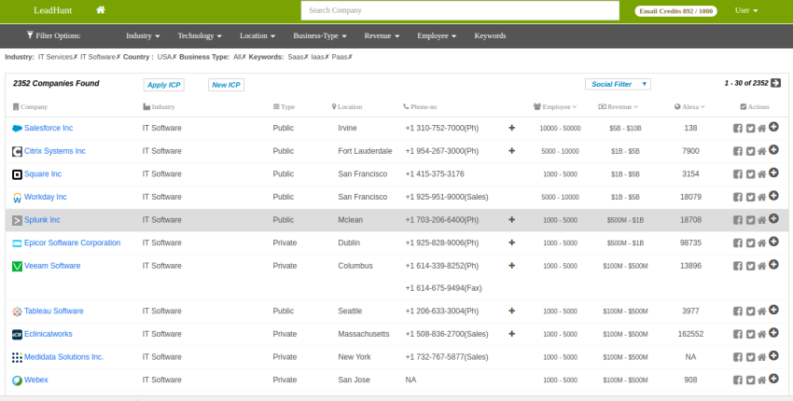Visit website home icon for Citrix Systems Inc
Image resolution: width=793 pixels, height=401 pixels.
[x=761, y=151]
